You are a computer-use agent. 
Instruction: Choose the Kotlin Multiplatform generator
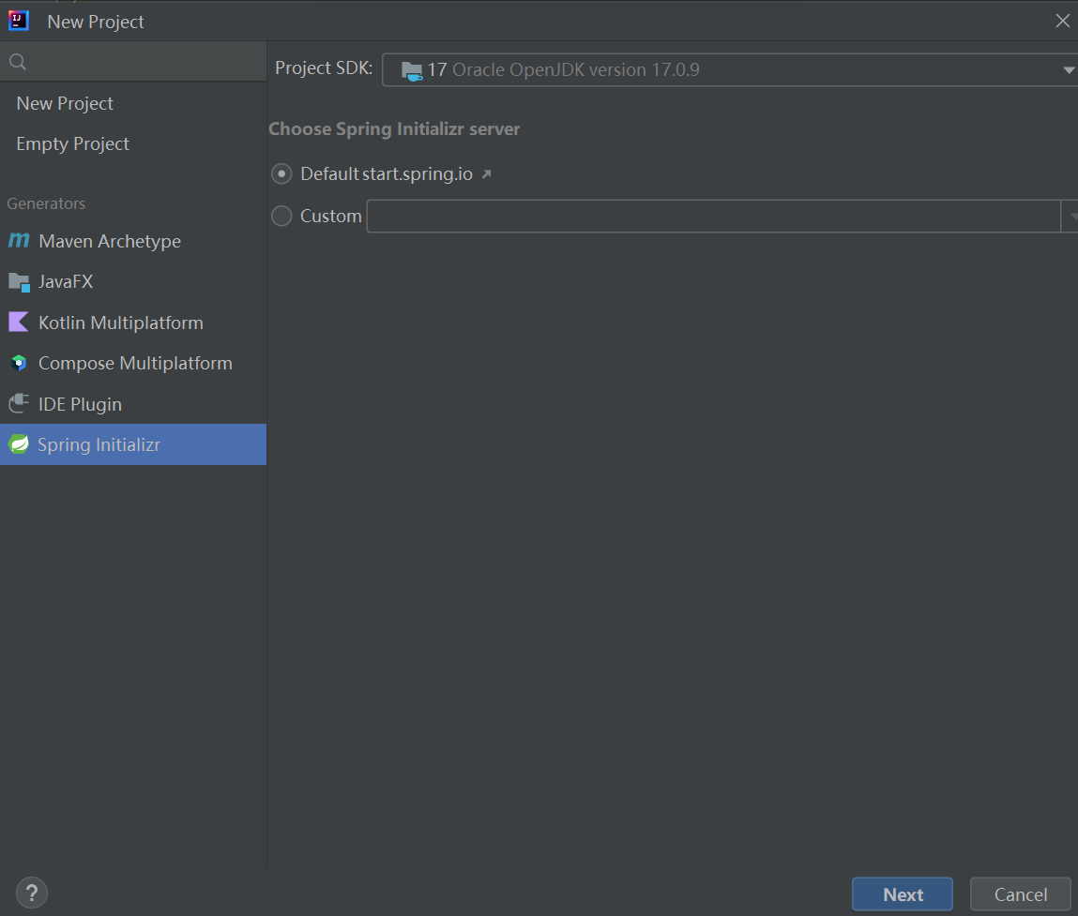132,323
